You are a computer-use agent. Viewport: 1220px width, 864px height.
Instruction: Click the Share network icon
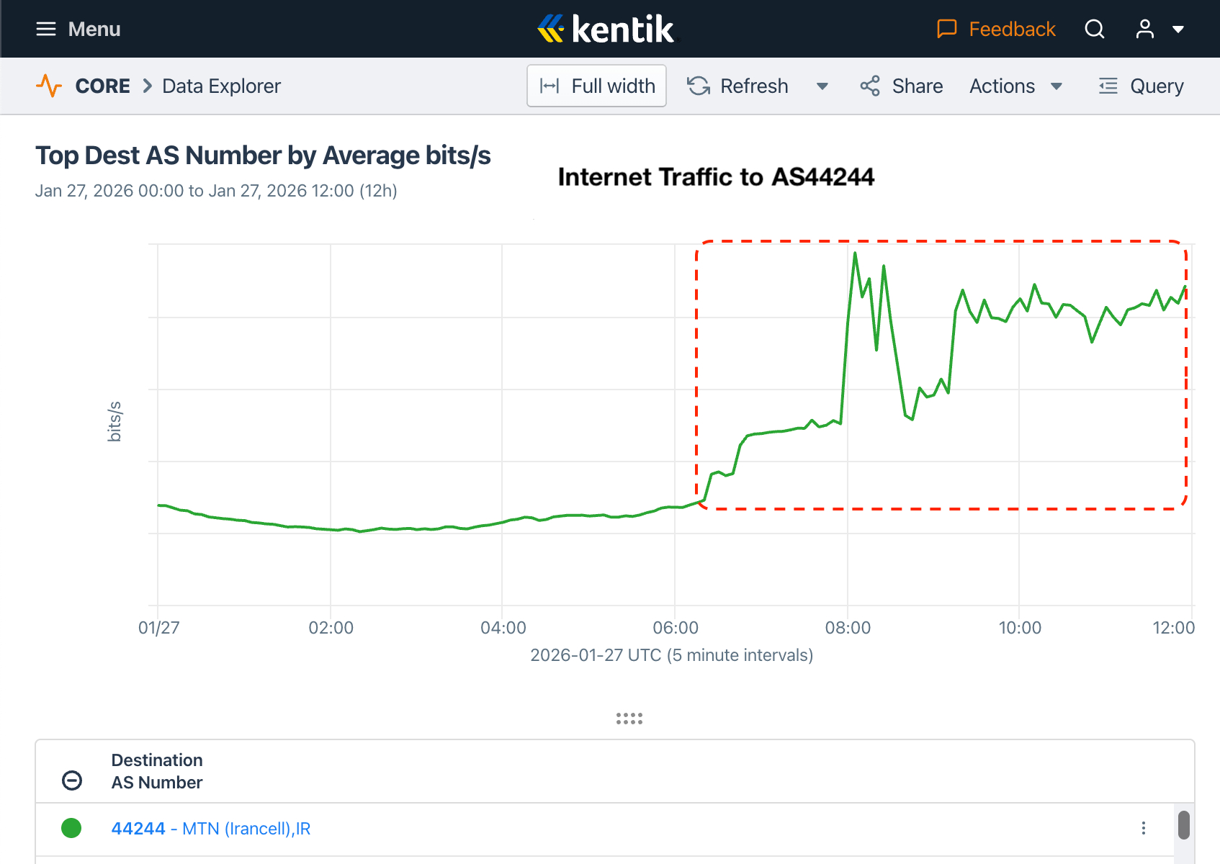pyautogui.click(x=870, y=86)
